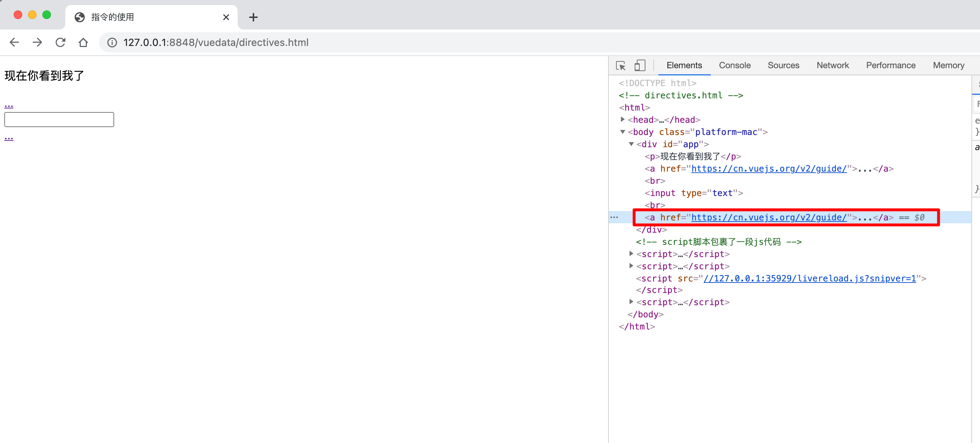Open actions menu dots beside selected node
This screenshot has height=443, width=980.
click(x=614, y=217)
